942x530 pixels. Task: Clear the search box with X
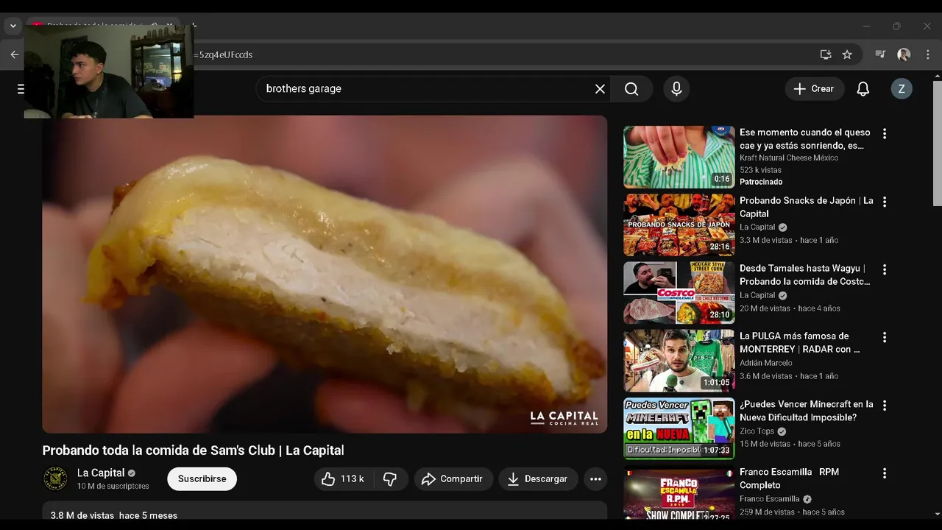[600, 89]
